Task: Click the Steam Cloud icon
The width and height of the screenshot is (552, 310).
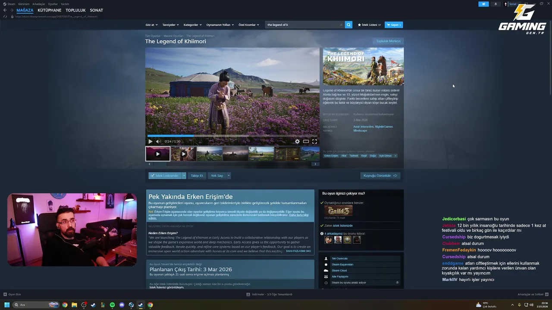Action: [x=326, y=270]
